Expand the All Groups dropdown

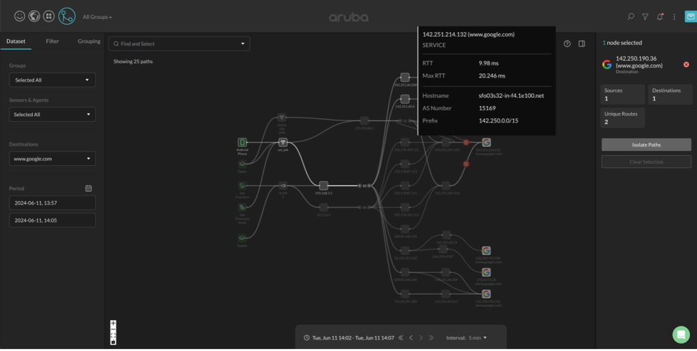pyautogui.click(x=97, y=17)
